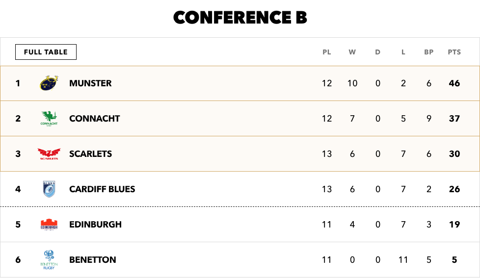Screen dimensions: 480x278
Task: Click the W column header
Action: [x=352, y=52]
